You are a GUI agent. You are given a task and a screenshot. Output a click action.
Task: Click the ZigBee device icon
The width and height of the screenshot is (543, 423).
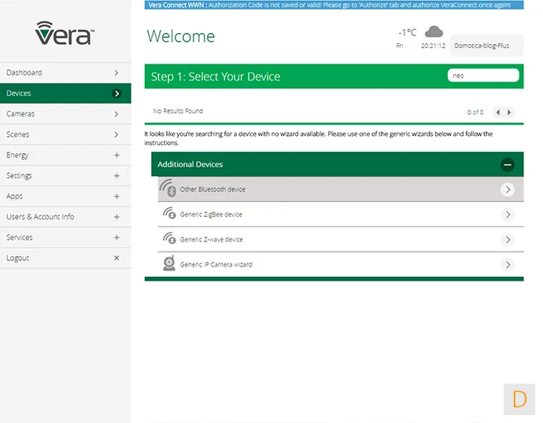[169, 213]
